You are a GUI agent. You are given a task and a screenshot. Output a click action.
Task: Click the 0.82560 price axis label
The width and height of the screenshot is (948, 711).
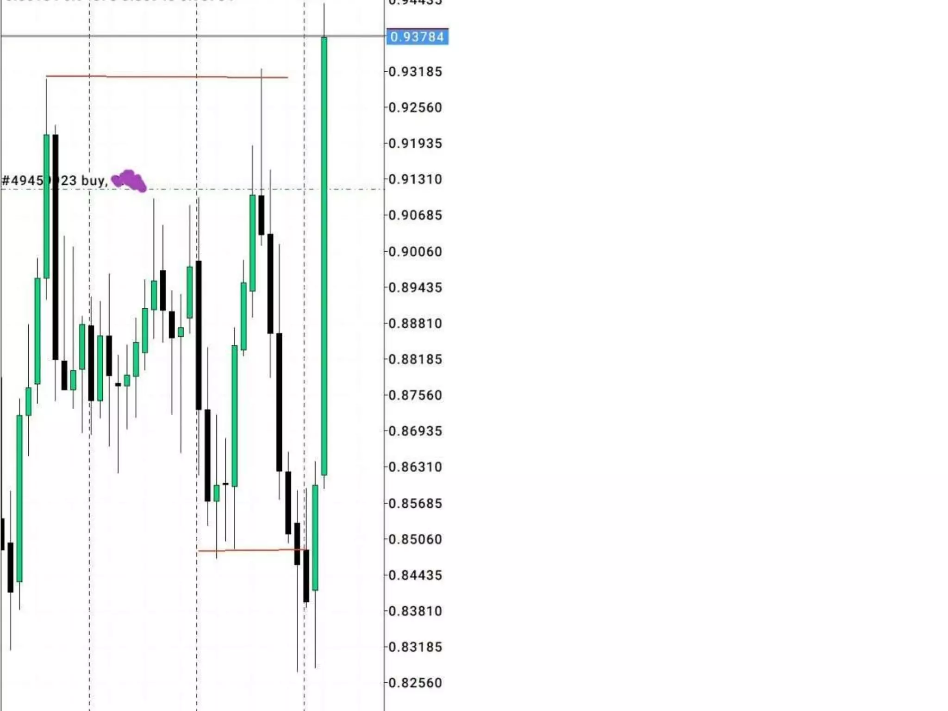tap(415, 683)
